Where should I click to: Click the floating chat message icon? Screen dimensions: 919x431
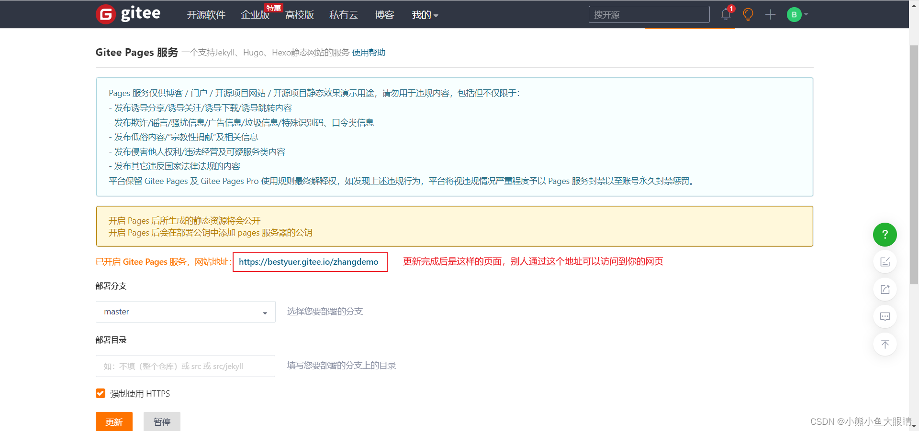[x=885, y=316]
